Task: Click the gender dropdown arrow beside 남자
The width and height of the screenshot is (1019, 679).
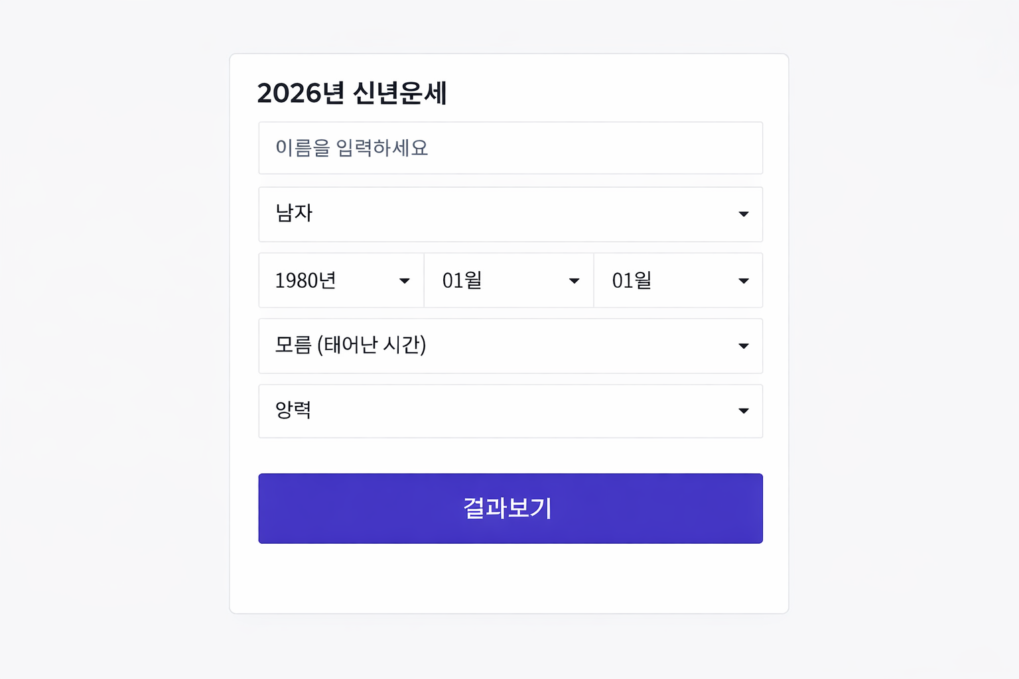Action: click(744, 214)
